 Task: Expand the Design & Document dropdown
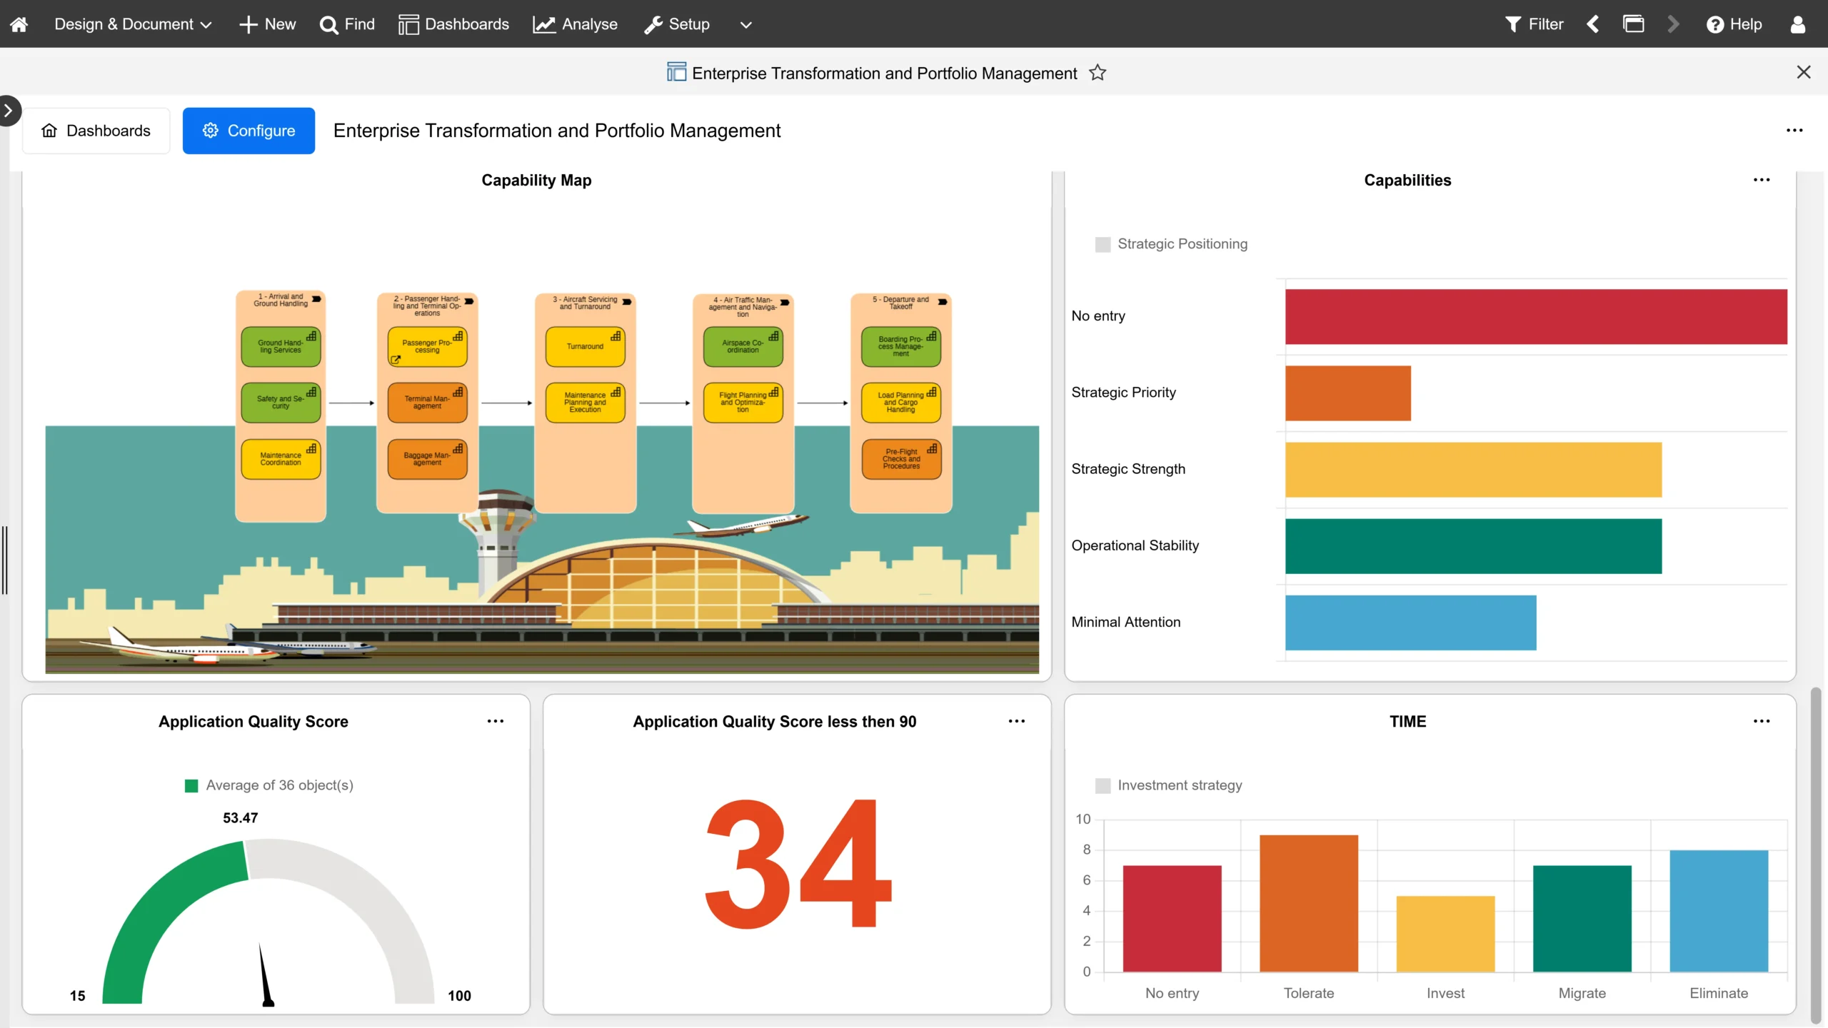coord(133,24)
